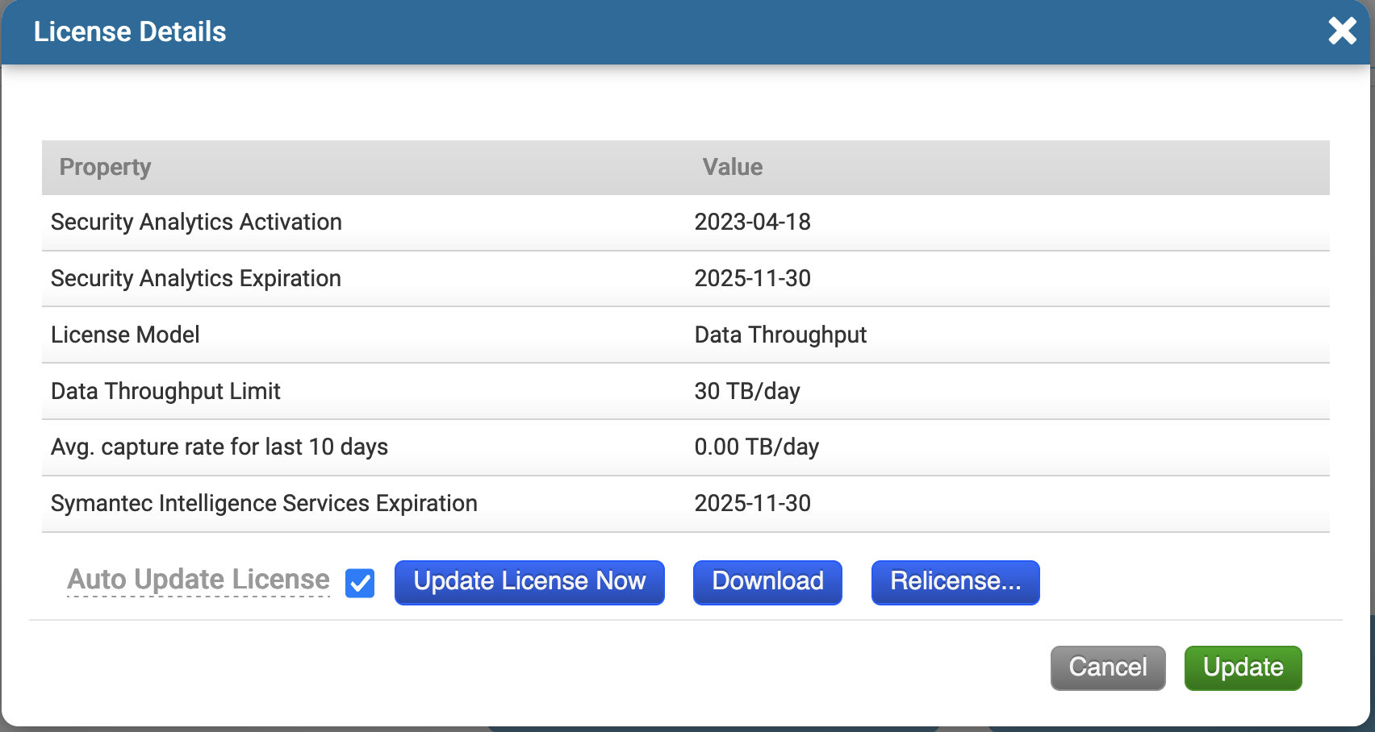Image resolution: width=1375 pixels, height=732 pixels.
Task: Click the License Details title text
Action: pos(130,31)
